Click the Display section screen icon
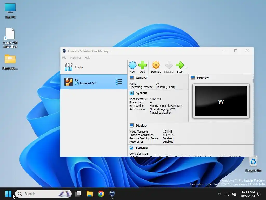266x200 pixels. point(131,125)
